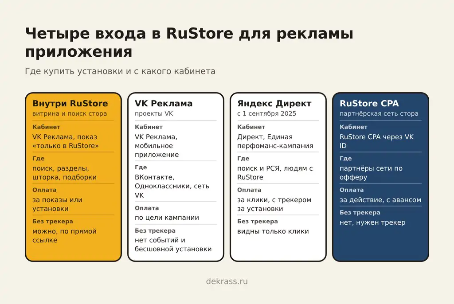Click the «Оплата» label in the RuStore CPA card
This screenshot has height=304, width=454.
pos(352,190)
